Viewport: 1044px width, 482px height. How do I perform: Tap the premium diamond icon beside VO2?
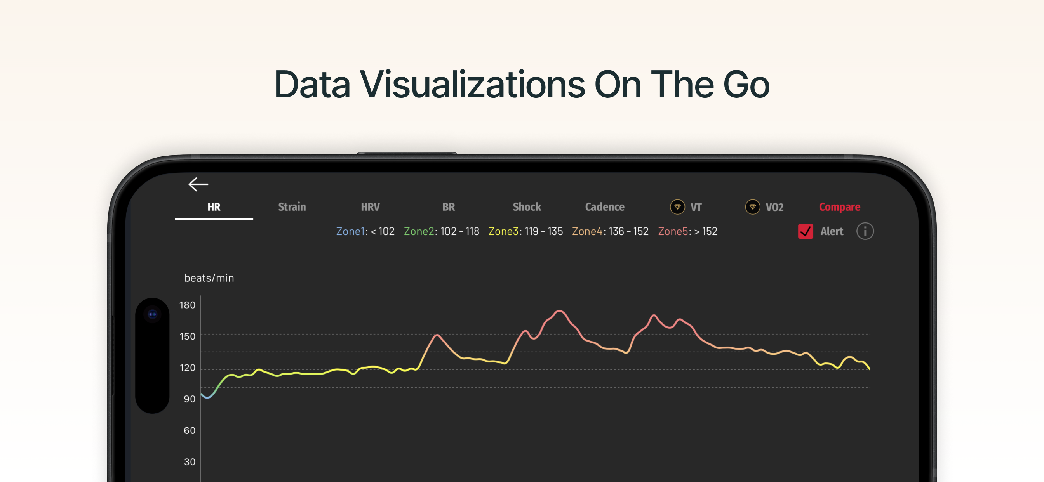coord(753,207)
